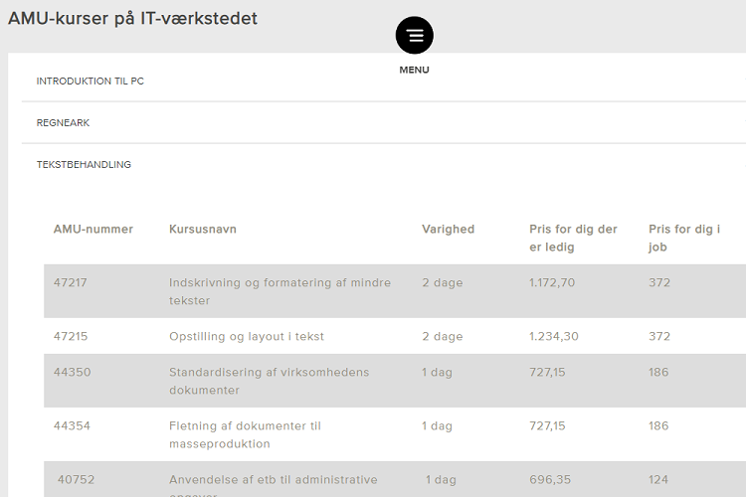Click the AMU-nummer column header
This screenshot has width=746, height=497.
(x=93, y=229)
